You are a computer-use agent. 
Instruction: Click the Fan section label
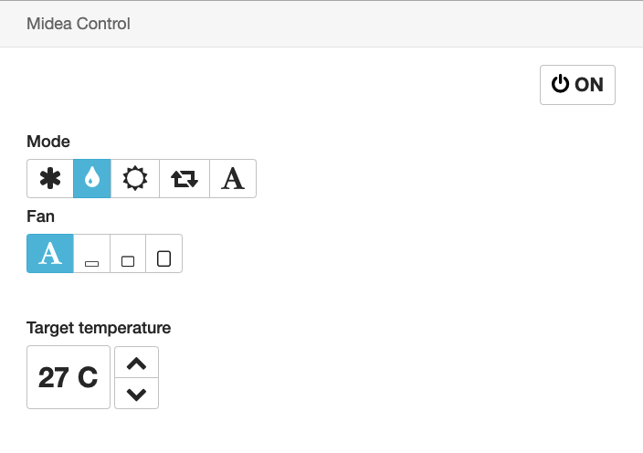pyautogui.click(x=40, y=216)
